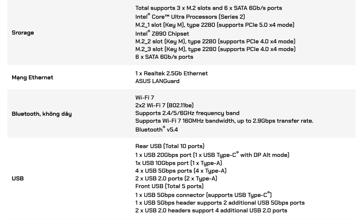Click Front USB (Total 5 ports) heading
The height and width of the screenshot is (219, 361).
pyautogui.click(x=169, y=186)
